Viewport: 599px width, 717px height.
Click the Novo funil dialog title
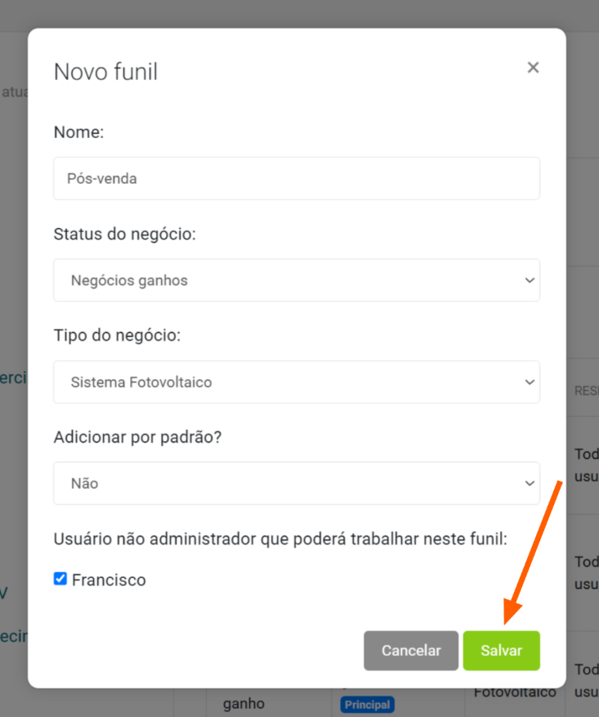[x=106, y=72]
